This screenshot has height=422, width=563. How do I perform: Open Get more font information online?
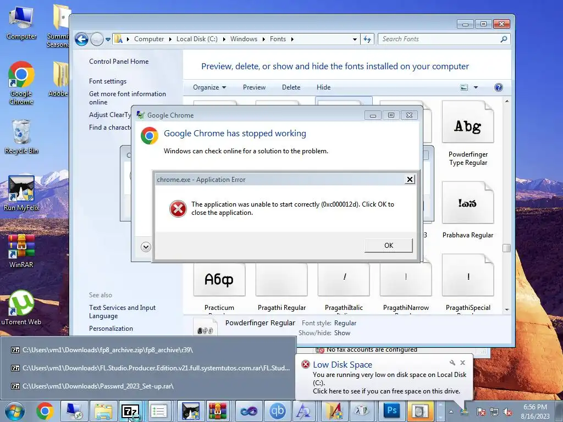[128, 98]
